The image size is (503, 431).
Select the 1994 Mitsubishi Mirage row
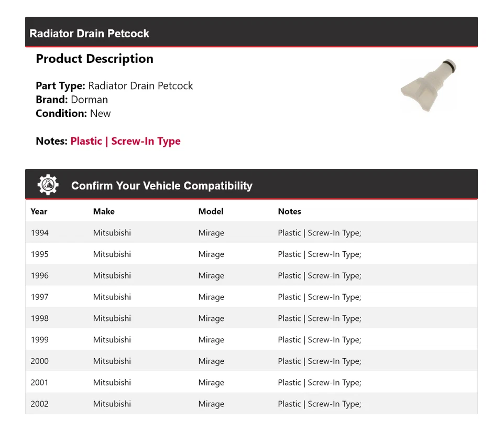[x=251, y=233]
